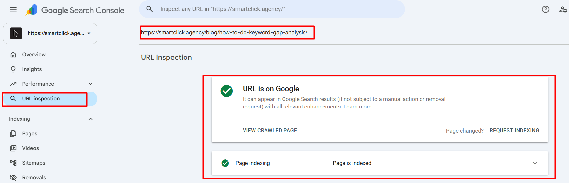Screen dimensions: 569x183
Task: Open the Help question mark icon
Action: (545, 9)
